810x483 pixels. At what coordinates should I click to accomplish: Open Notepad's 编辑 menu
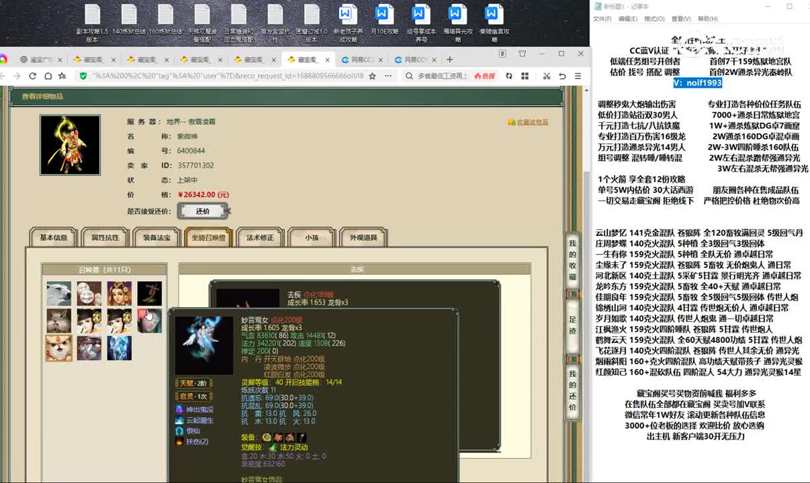tap(628, 19)
